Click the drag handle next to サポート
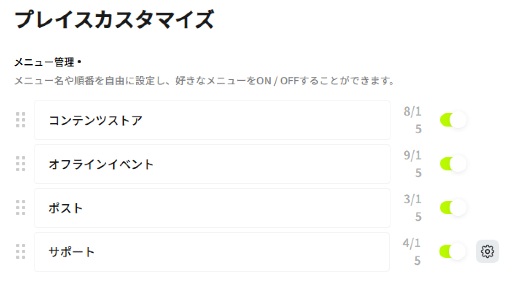Viewport: 512px width, 286px height. click(x=20, y=251)
